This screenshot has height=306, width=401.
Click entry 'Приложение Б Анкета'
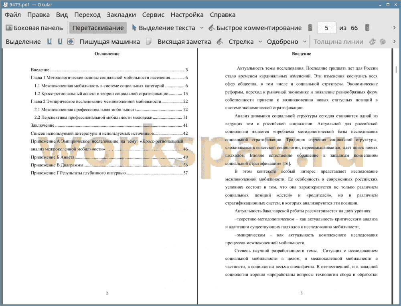point(109,157)
